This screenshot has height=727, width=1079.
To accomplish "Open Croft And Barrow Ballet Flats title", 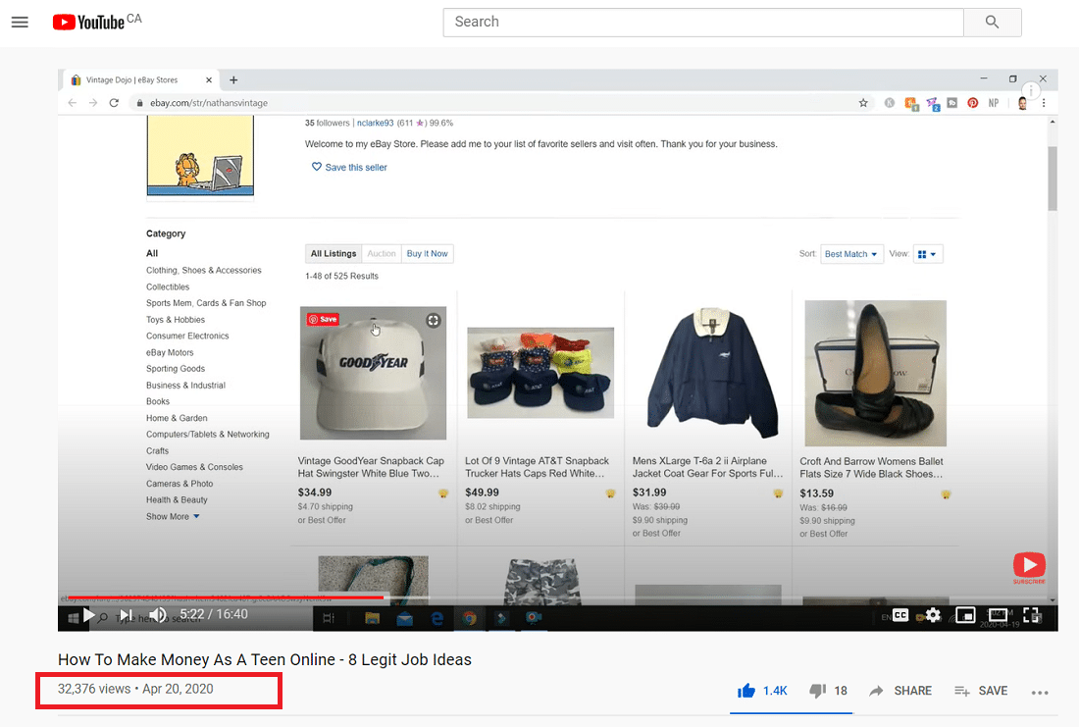I will pyautogui.click(x=871, y=467).
